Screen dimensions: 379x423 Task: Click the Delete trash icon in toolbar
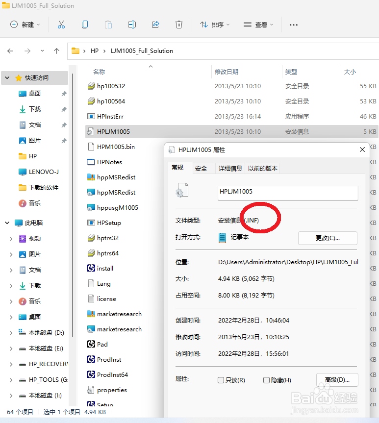coord(178,25)
